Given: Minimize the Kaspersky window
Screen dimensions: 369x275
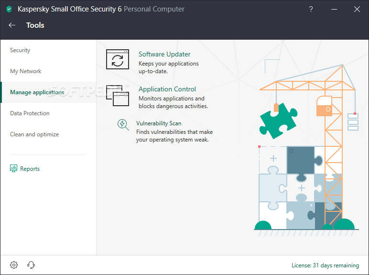Looking at the screenshot, I should [x=334, y=9].
